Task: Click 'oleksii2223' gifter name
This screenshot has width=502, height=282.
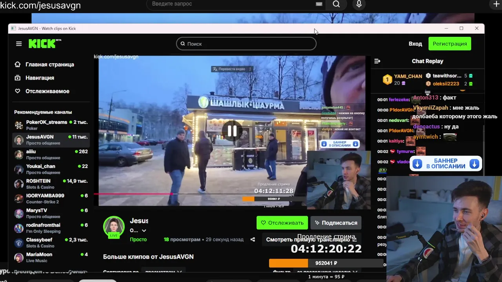Action: (446, 84)
